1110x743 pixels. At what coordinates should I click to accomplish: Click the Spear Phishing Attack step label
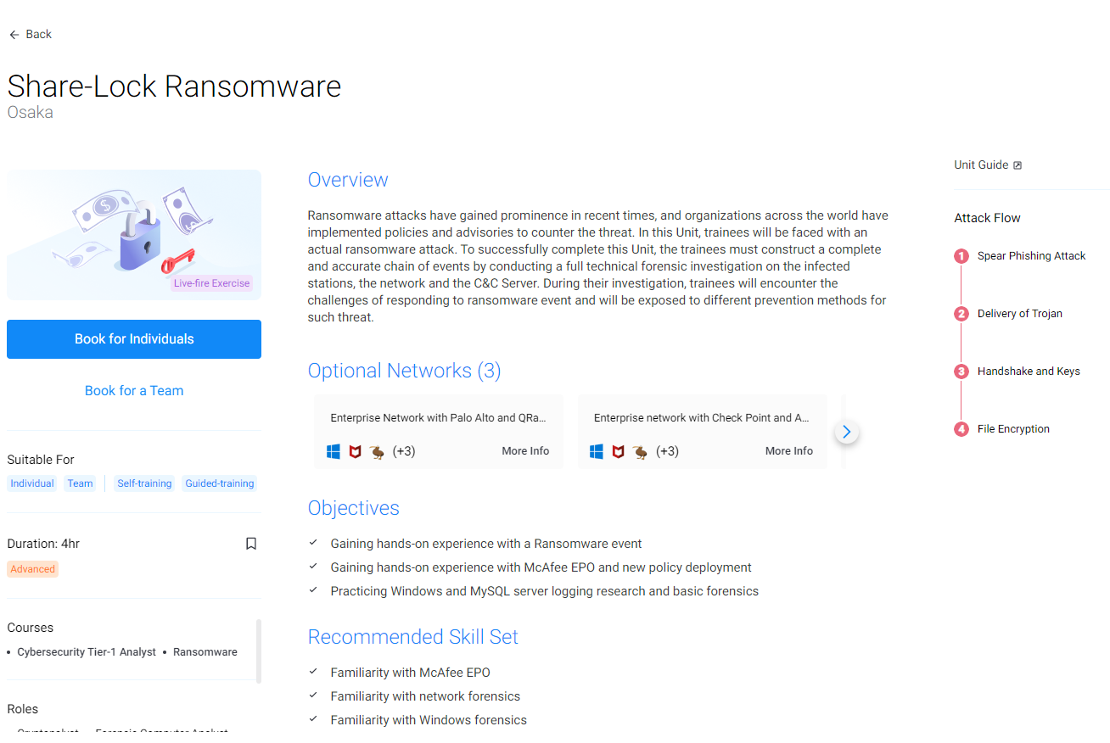(x=1031, y=256)
